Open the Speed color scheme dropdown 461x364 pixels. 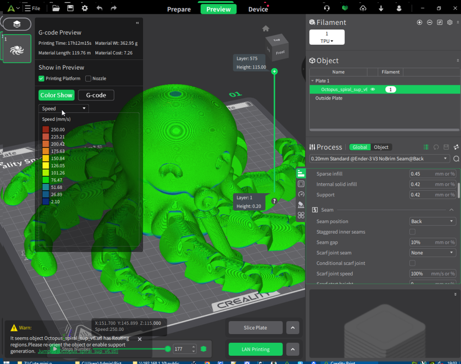[64, 108]
